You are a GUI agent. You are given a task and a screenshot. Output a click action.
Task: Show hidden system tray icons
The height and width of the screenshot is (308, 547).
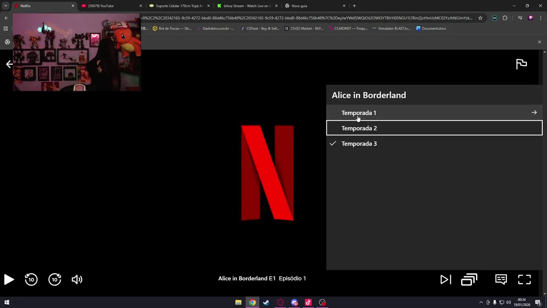click(481, 302)
